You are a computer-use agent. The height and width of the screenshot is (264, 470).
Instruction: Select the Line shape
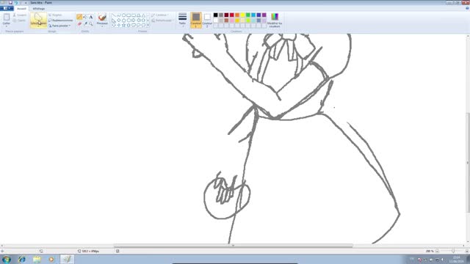[x=114, y=15]
